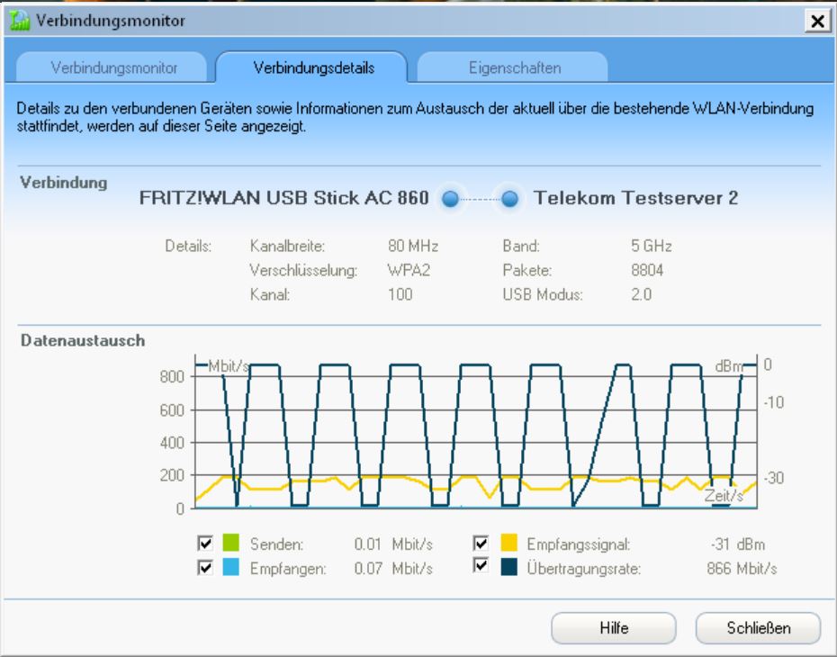Viewport: 837px width, 657px height.
Task: Switch to the Verbindungsmonitor tab
Action: click(112, 67)
